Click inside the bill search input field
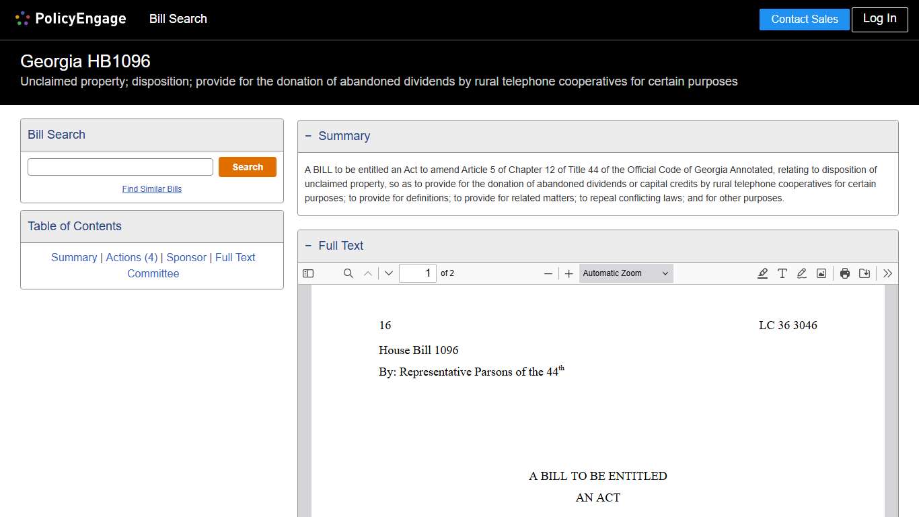The image size is (919, 517). [120, 166]
